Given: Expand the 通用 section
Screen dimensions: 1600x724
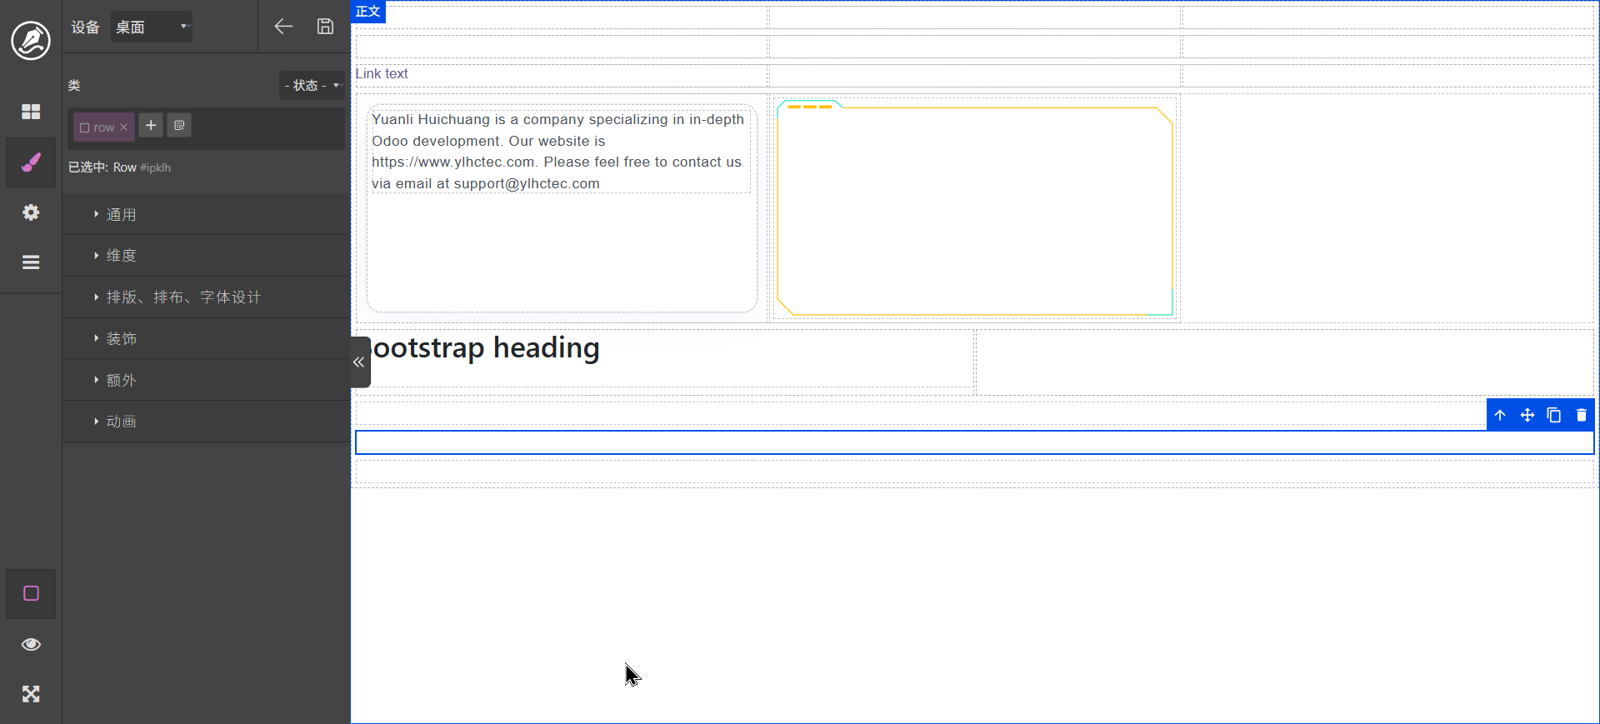Looking at the screenshot, I should pos(122,215).
